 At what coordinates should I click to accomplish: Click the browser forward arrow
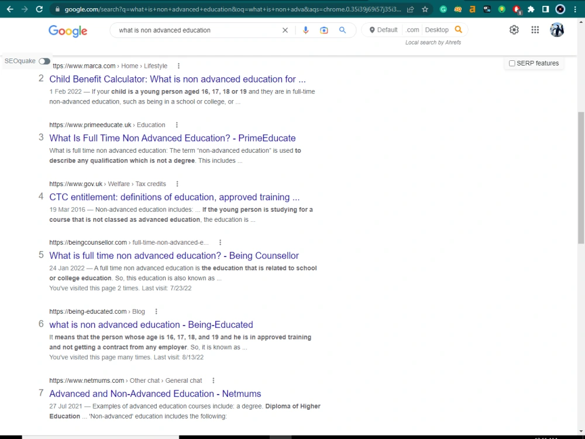coord(25,9)
